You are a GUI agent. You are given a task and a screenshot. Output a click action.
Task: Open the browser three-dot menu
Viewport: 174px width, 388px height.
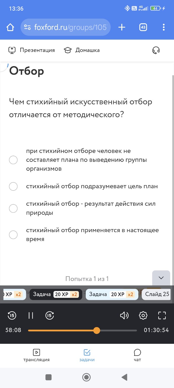[163, 27]
